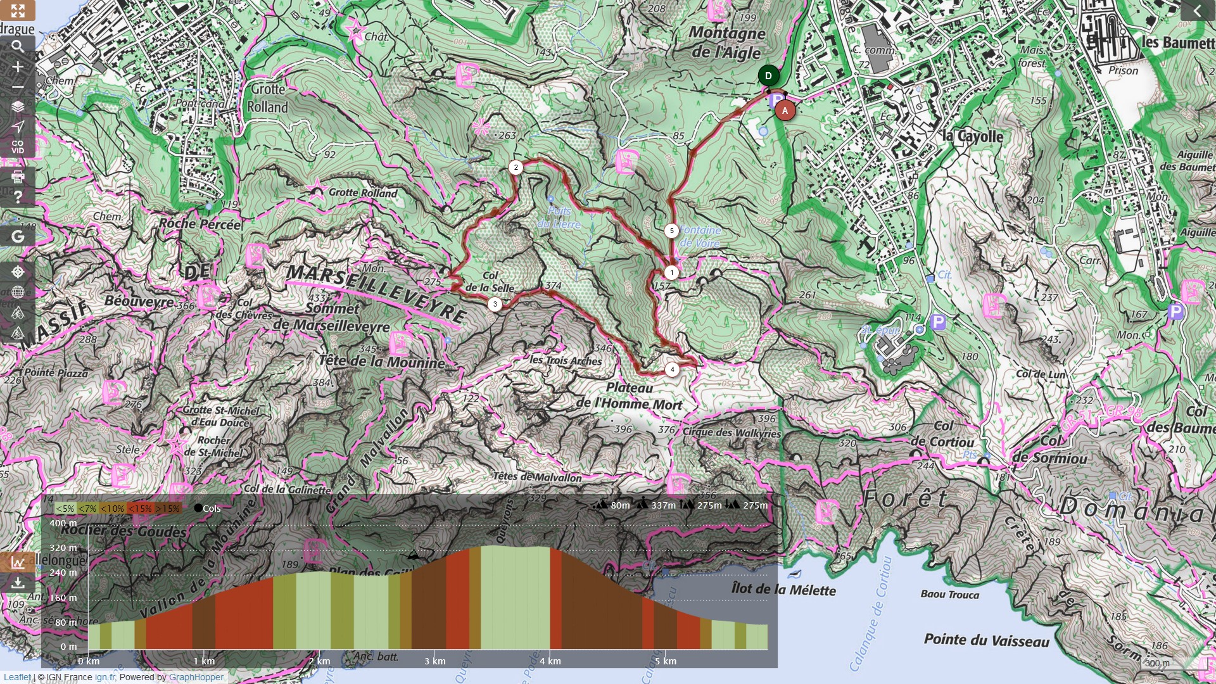Select route waypoint 2
The height and width of the screenshot is (684, 1216).
pyautogui.click(x=516, y=168)
